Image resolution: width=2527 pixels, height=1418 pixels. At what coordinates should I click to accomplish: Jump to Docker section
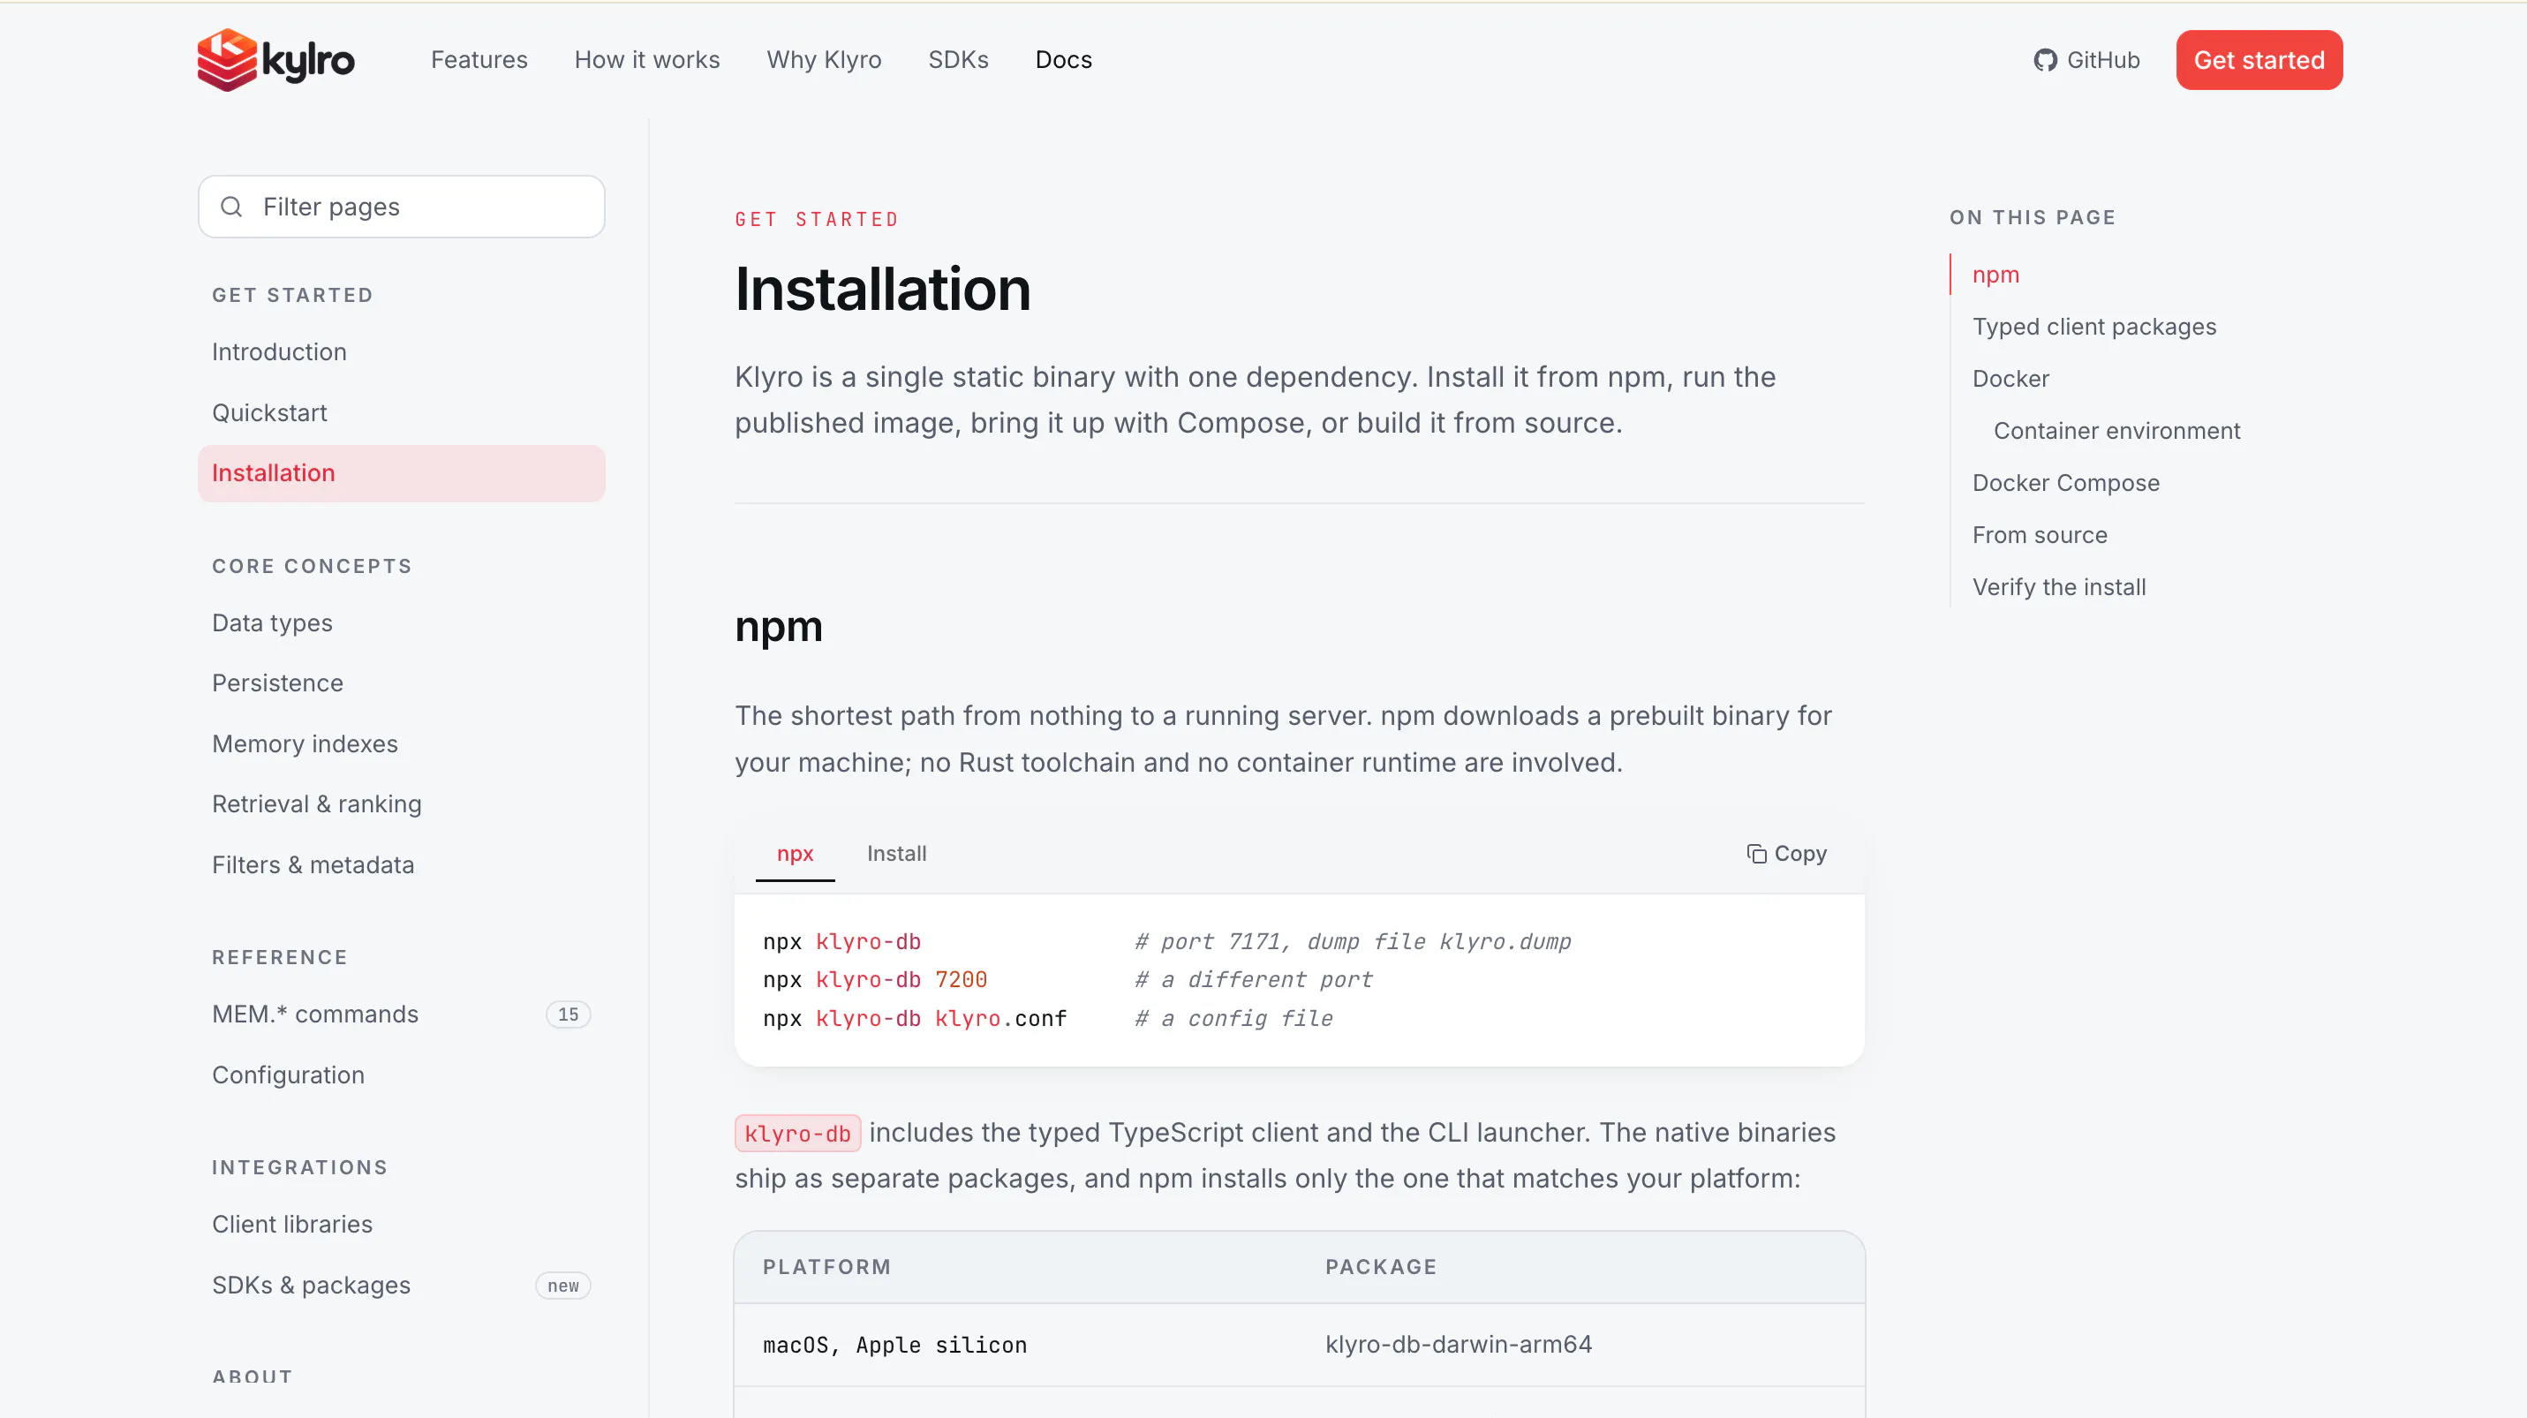point(2010,379)
